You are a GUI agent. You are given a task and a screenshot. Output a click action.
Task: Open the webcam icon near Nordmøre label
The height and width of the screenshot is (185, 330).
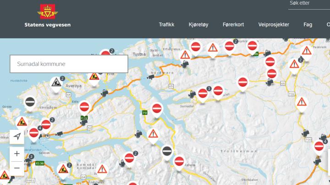pyautogui.click(x=150, y=77)
